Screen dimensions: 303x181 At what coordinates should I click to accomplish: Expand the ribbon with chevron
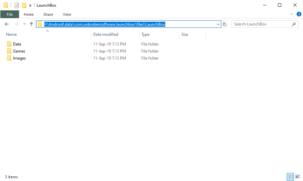292,14
